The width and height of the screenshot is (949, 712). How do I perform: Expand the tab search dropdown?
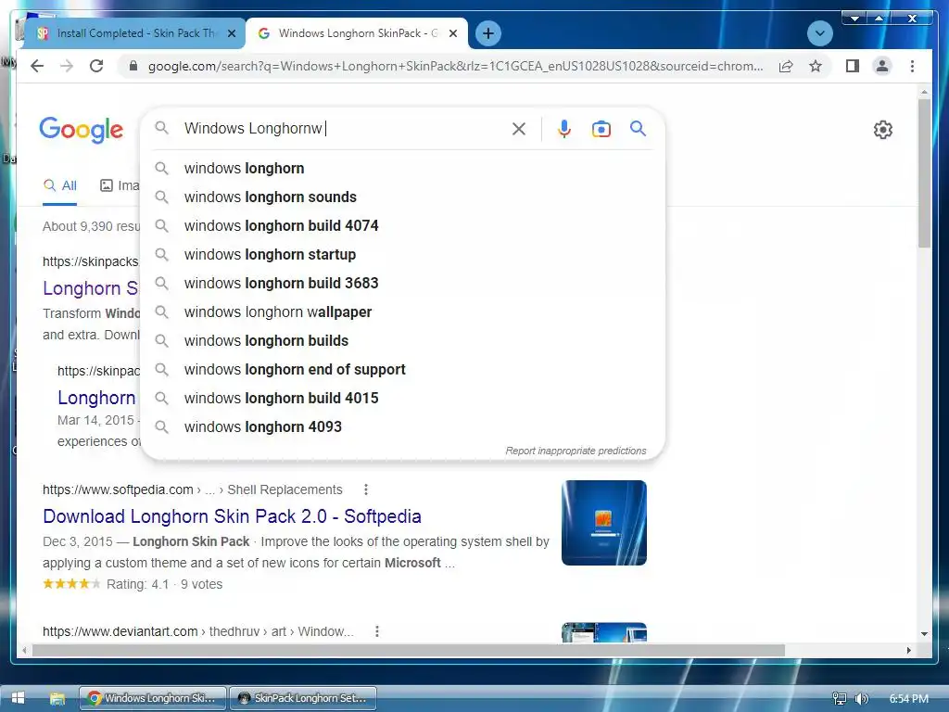pyautogui.click(x=819, y=33)
